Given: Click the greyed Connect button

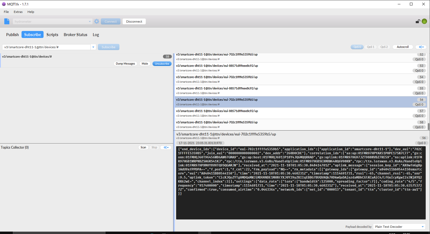Looking at the screenshot, I should pyautogui.click(x=111, y=22).
